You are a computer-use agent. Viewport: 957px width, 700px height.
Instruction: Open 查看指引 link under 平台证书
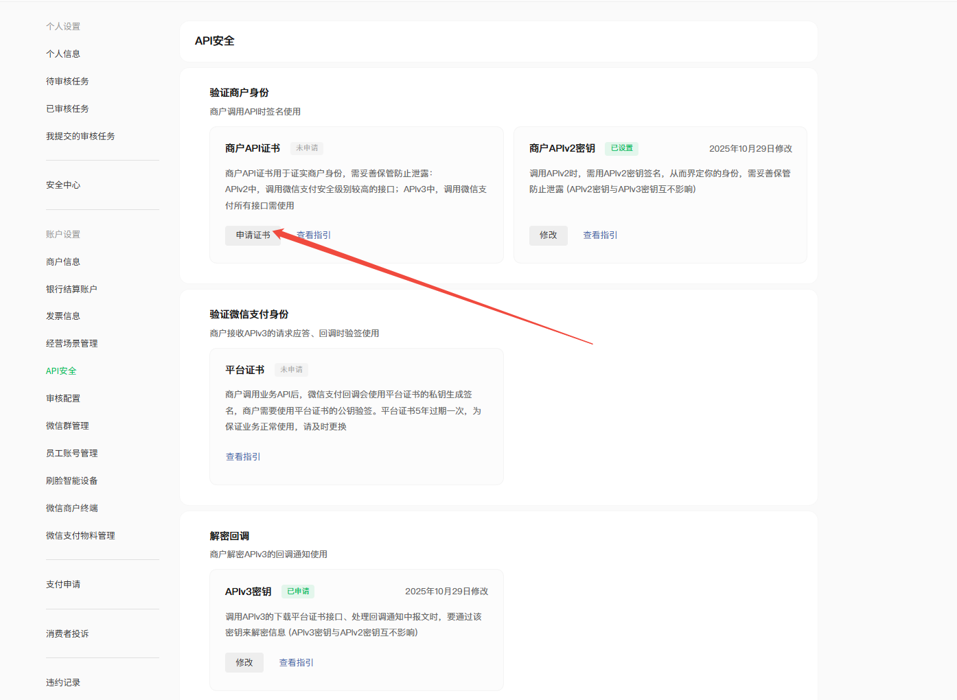(243, 457)
